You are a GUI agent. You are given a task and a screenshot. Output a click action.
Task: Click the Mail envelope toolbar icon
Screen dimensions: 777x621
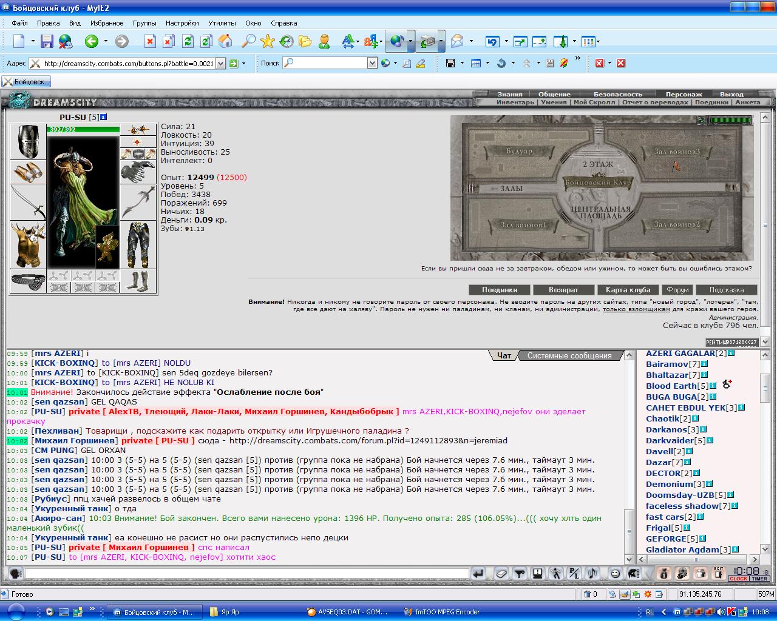pyautogui.click(x=457, y=41)
